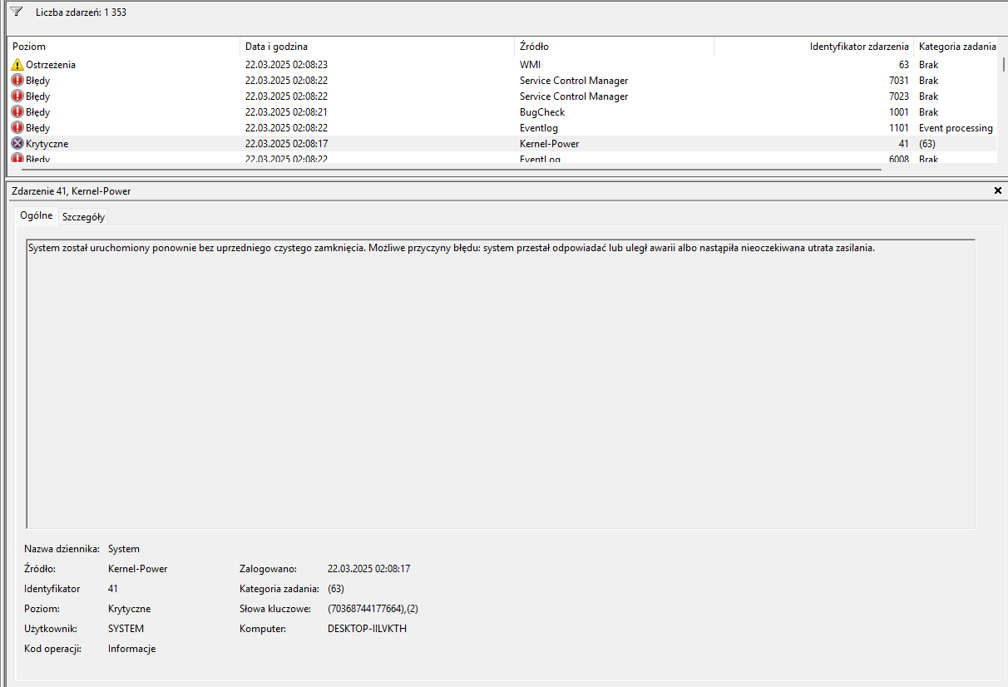Image resolution: width=1008 pixels, height=687 pixels.
Task: Click the (63) value beside Kategoria zadania
Action: tap(336, 589)
